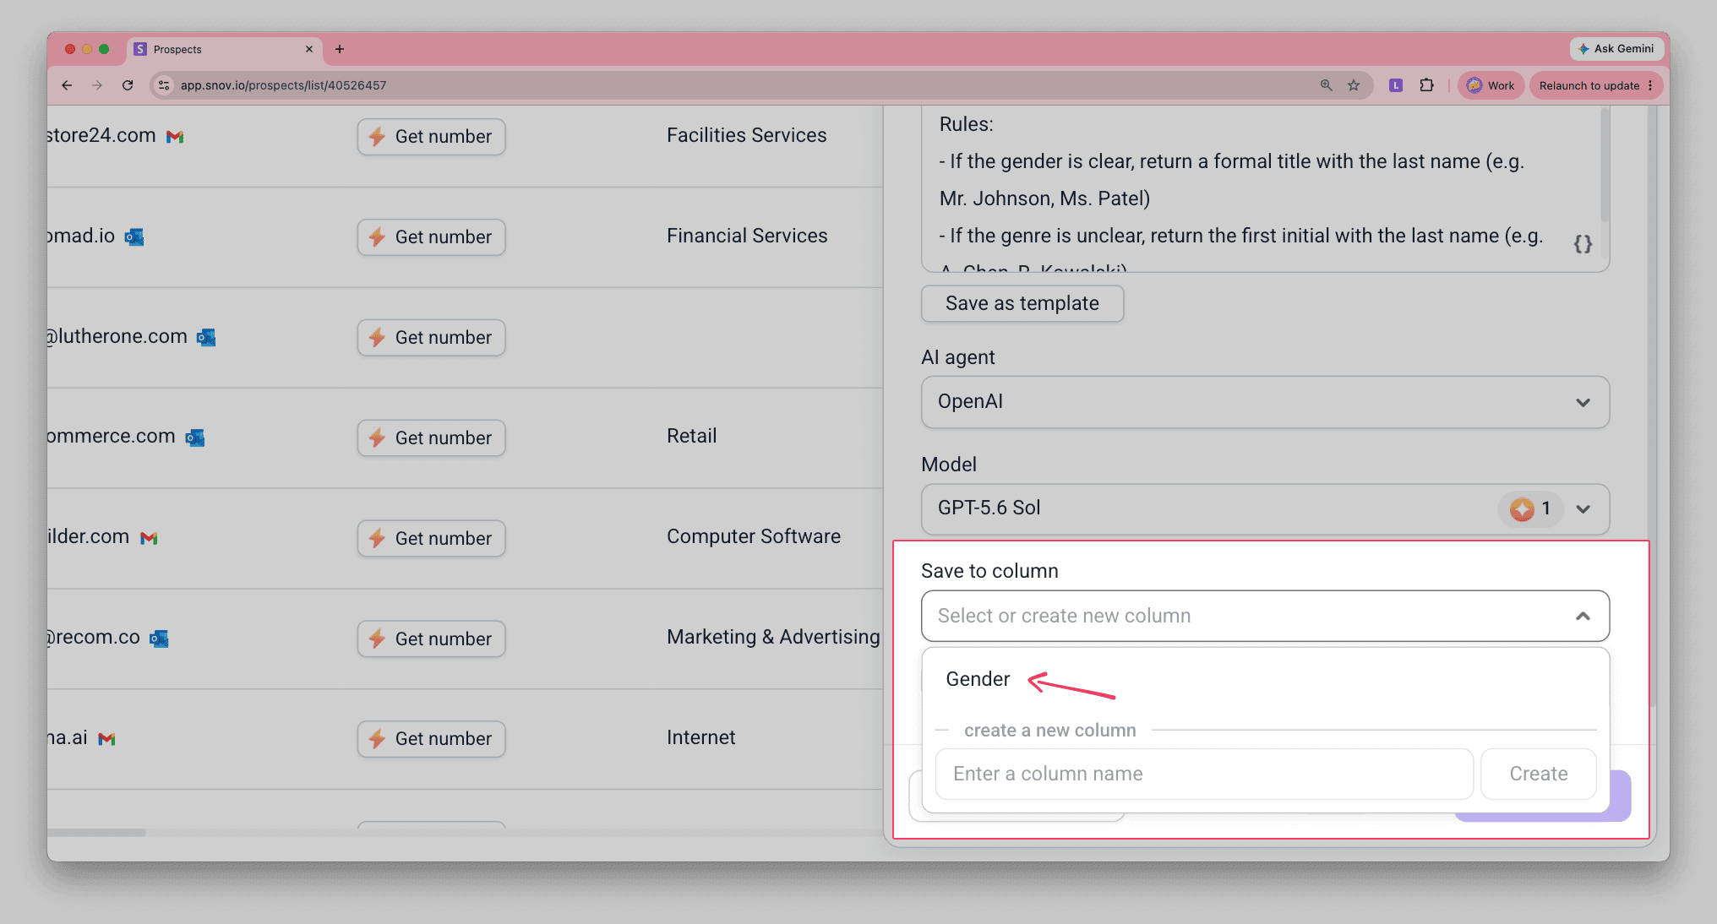Collapse the Save to column dropdown
The height and width of the screenshot is (924, 1717).
tap(1583, 616)
